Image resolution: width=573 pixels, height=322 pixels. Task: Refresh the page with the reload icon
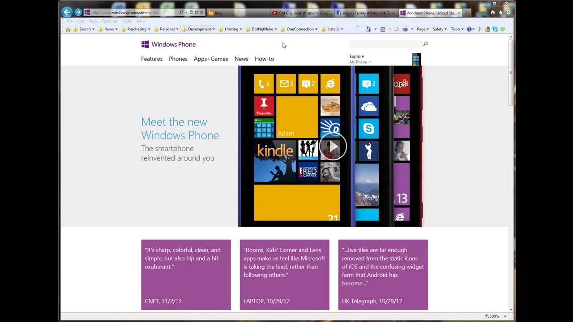[197, 13]
